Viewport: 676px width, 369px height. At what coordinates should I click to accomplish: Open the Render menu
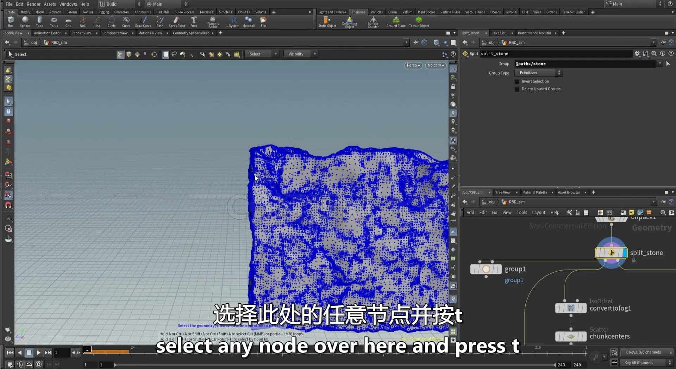click(33, 4)
